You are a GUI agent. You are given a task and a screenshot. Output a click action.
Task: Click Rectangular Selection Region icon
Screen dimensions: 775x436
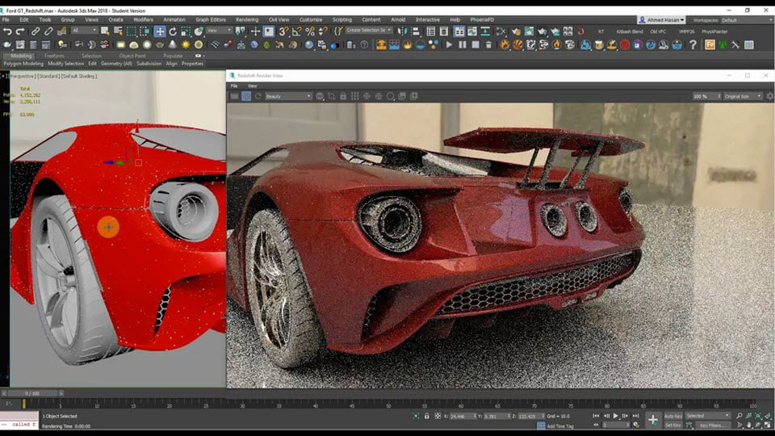click(x=131, y=31)
